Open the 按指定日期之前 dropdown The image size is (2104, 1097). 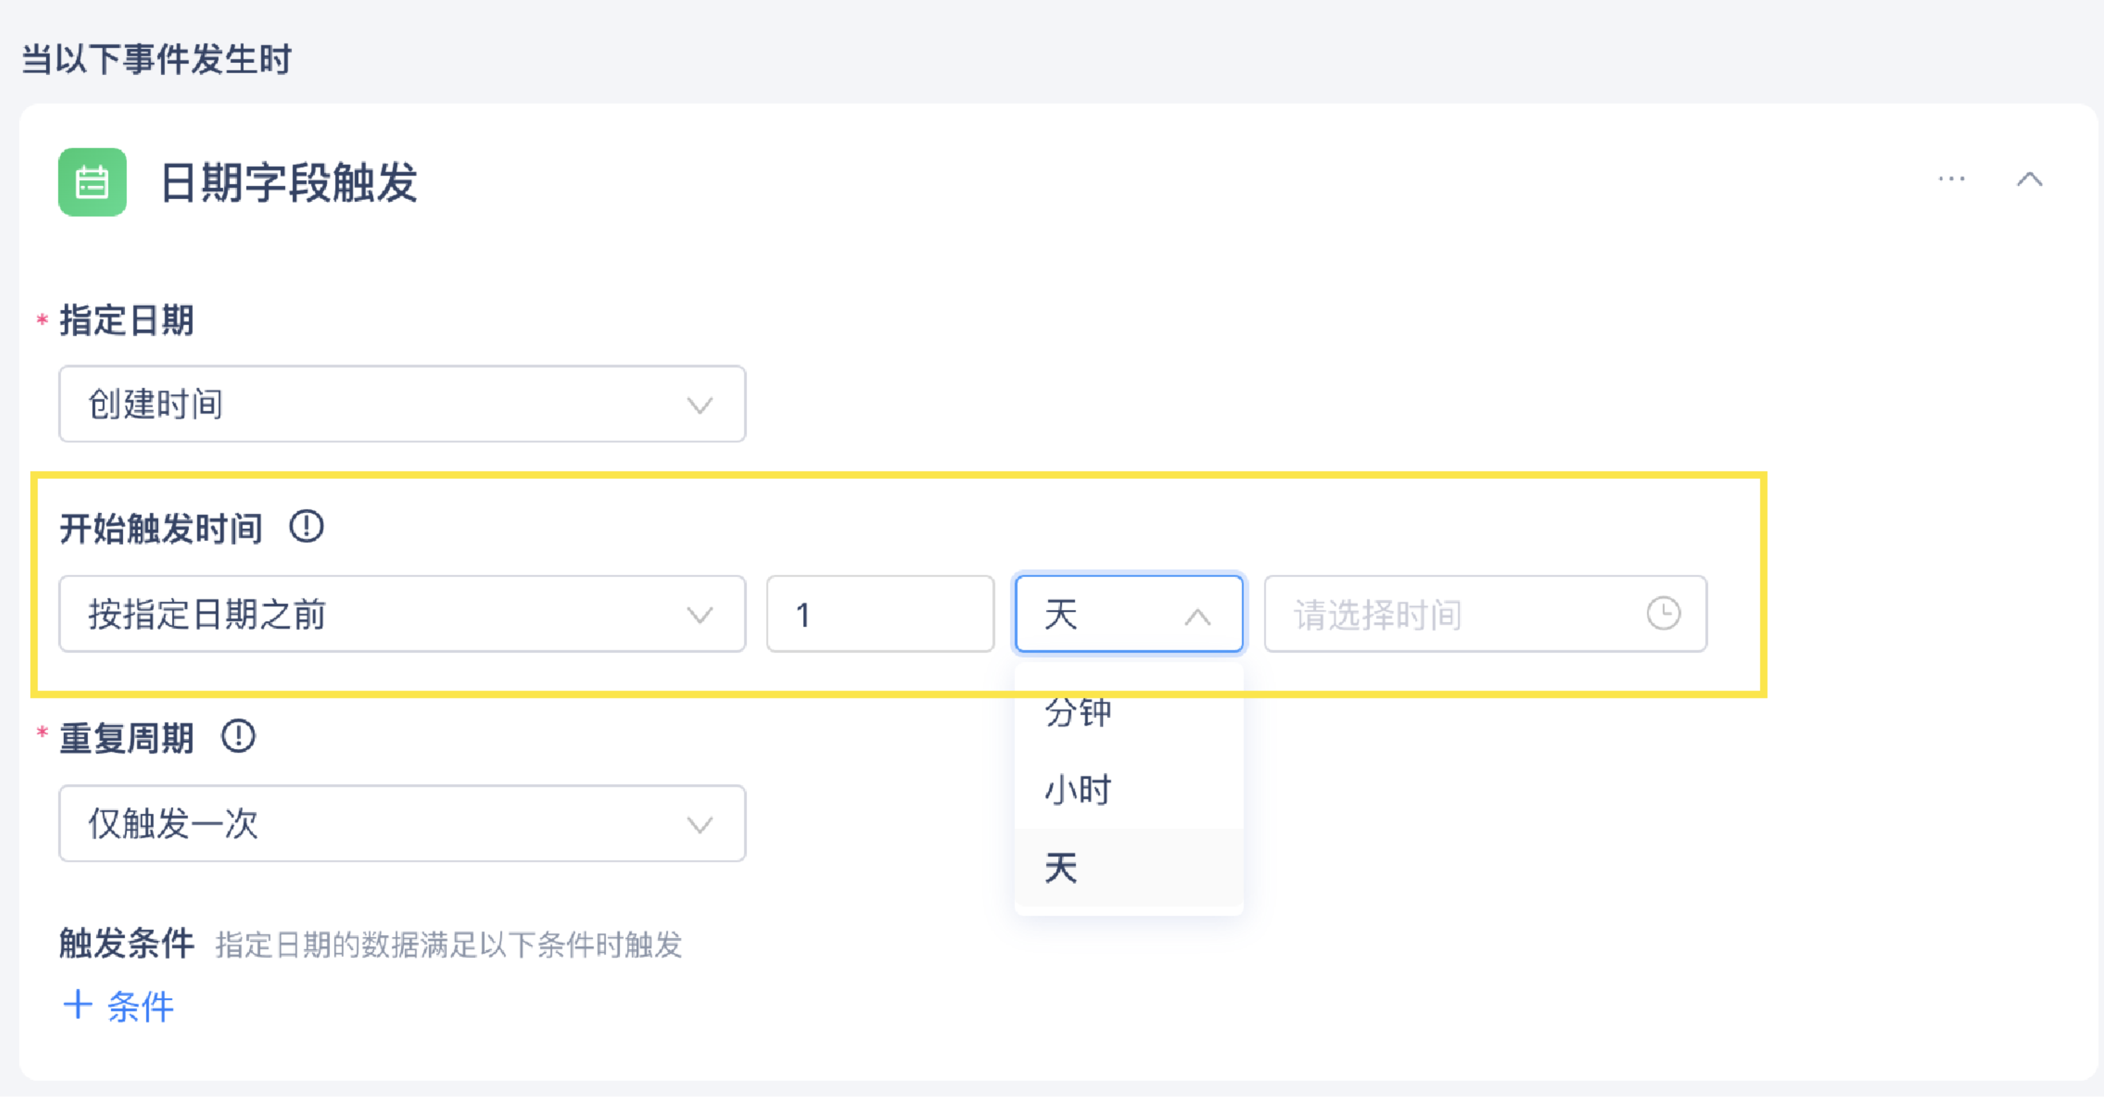point(400,614)
